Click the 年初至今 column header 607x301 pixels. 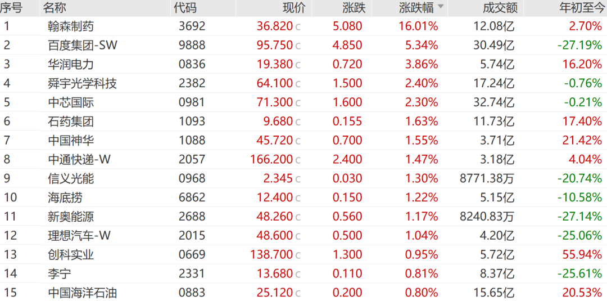583,7
